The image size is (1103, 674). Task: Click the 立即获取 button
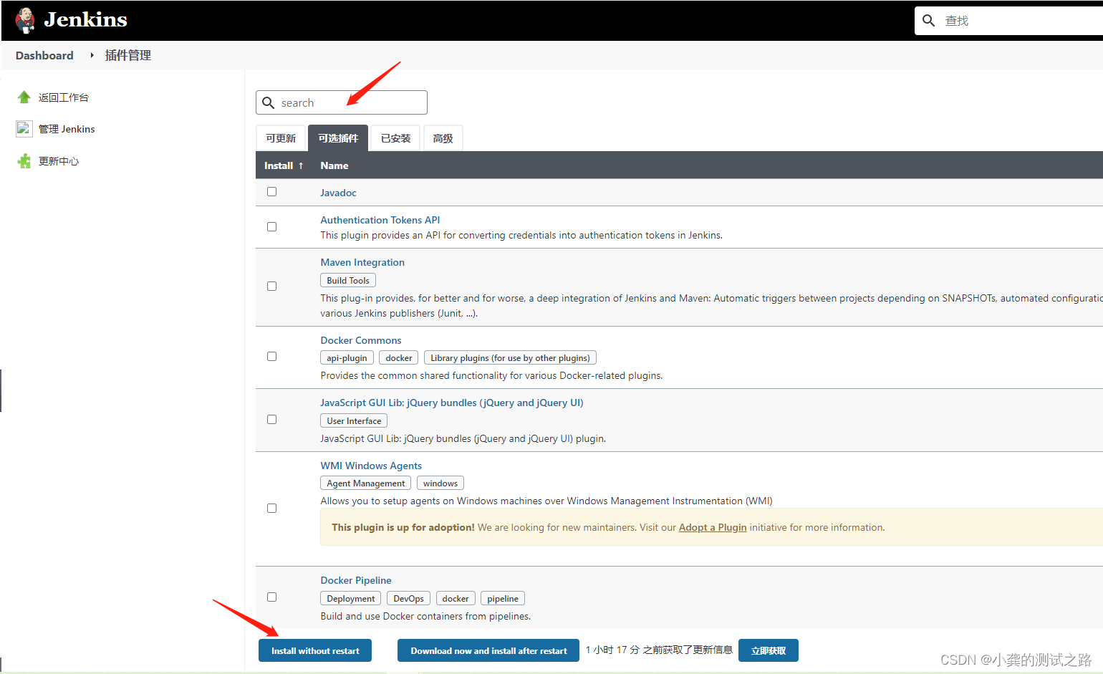point(769,650)
